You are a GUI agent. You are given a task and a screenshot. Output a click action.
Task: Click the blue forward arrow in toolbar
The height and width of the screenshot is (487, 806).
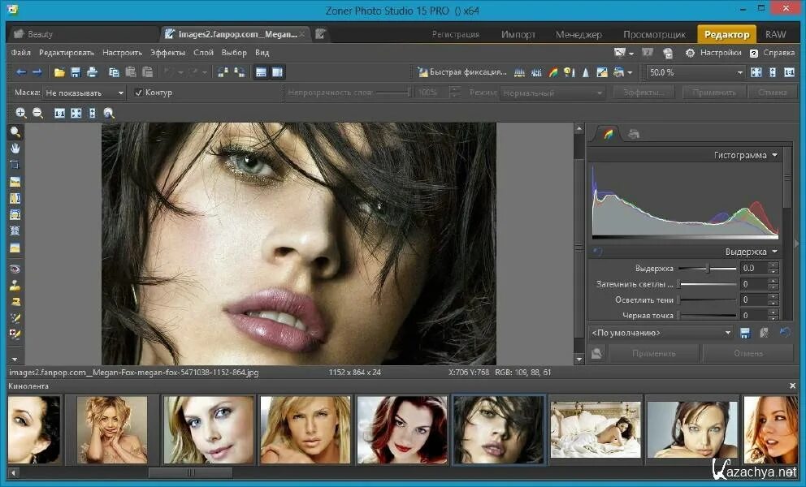[37, 72]
